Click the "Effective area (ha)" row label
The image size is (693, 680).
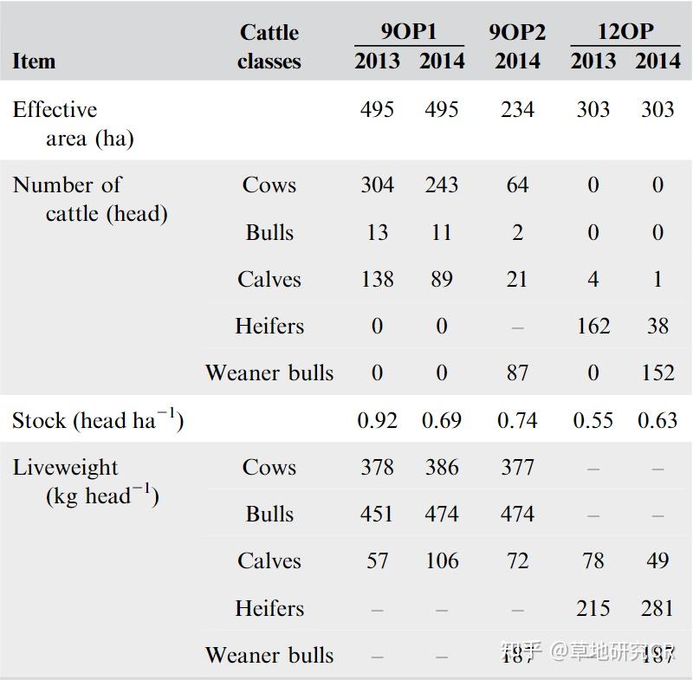pyautogui.click(x=73, y=124)
